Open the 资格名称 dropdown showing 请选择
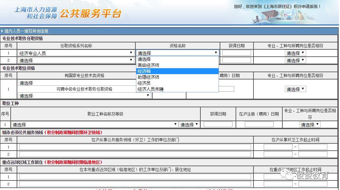The height and width of the screenshot is (190, 340). point(177,53)
